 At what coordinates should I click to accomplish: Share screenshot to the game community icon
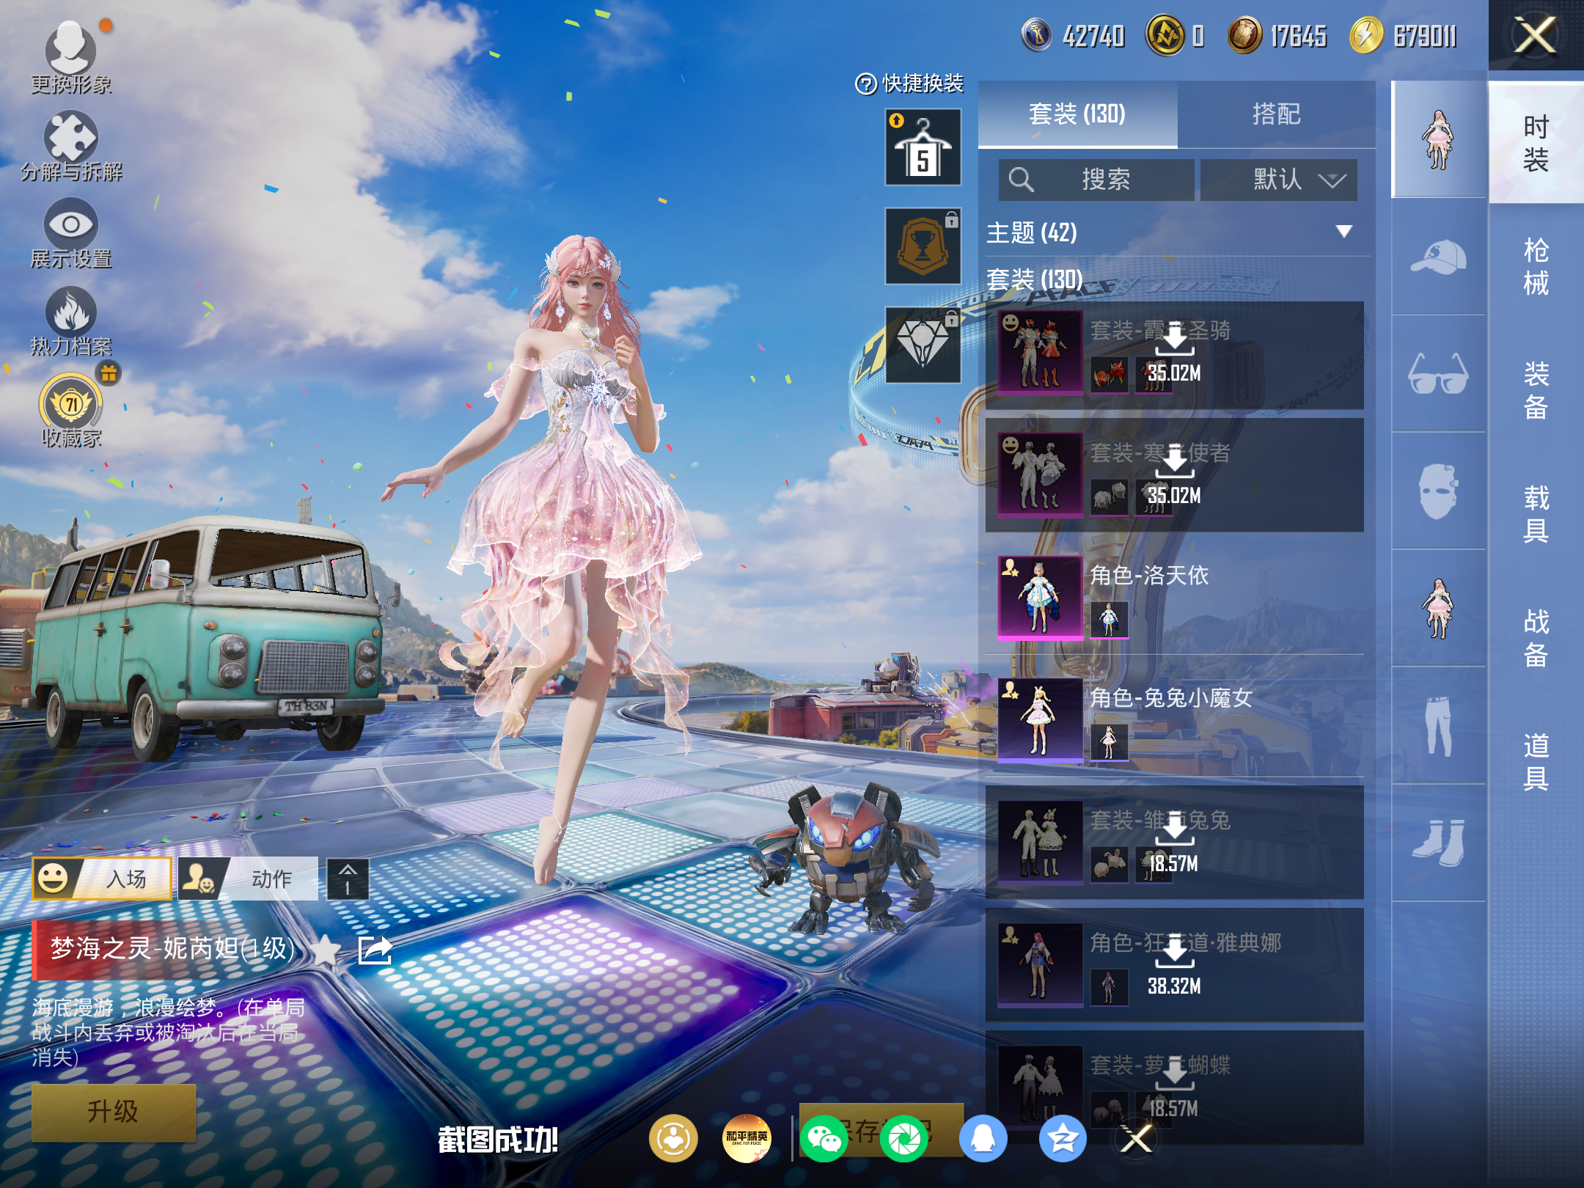672,1139
